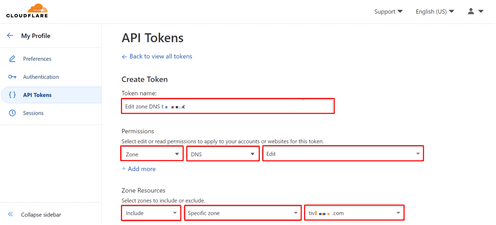Open the Edit access level dropdown
This screenshot has width=496, height=225.
point(343,153)
